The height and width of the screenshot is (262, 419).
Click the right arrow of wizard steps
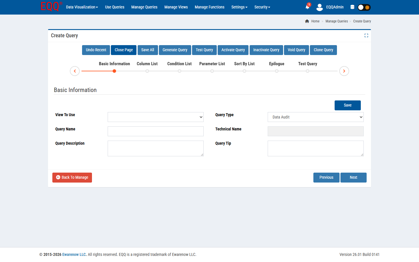click(344, 71)
